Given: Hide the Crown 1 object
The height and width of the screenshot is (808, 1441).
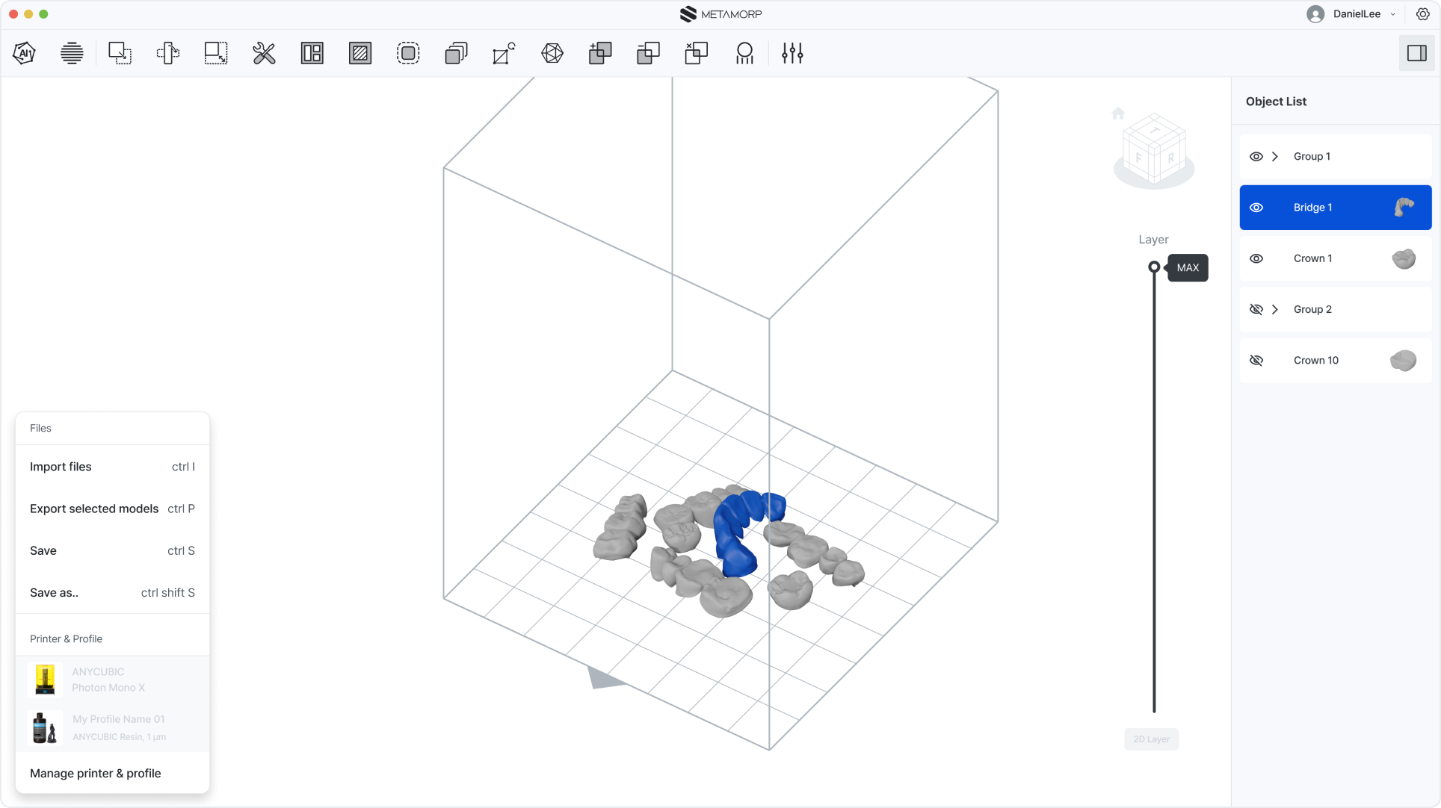Looking at the screenshot, I should pos(1256,258).
